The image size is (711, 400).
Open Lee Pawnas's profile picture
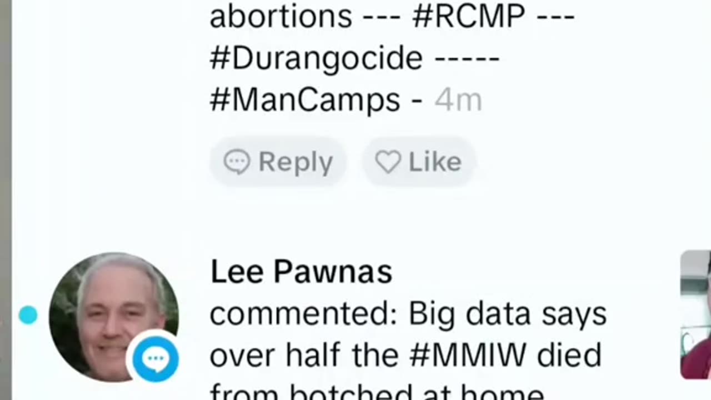tap(114, 317)
